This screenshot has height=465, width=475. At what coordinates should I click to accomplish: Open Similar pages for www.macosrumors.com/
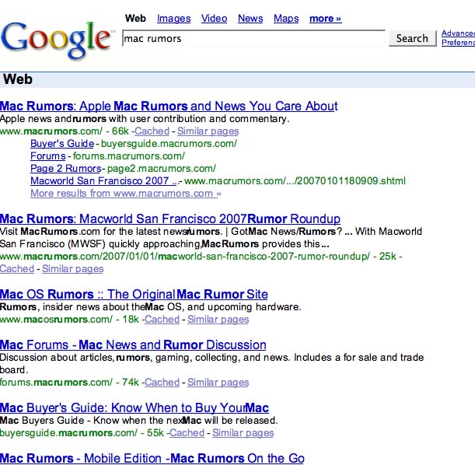point(218,320)
